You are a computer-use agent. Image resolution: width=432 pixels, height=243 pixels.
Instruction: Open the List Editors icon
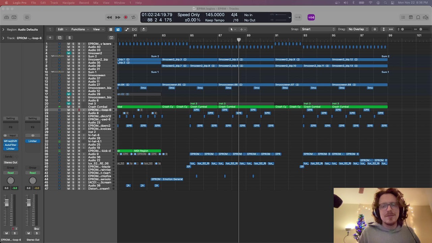tap(403, 17)
